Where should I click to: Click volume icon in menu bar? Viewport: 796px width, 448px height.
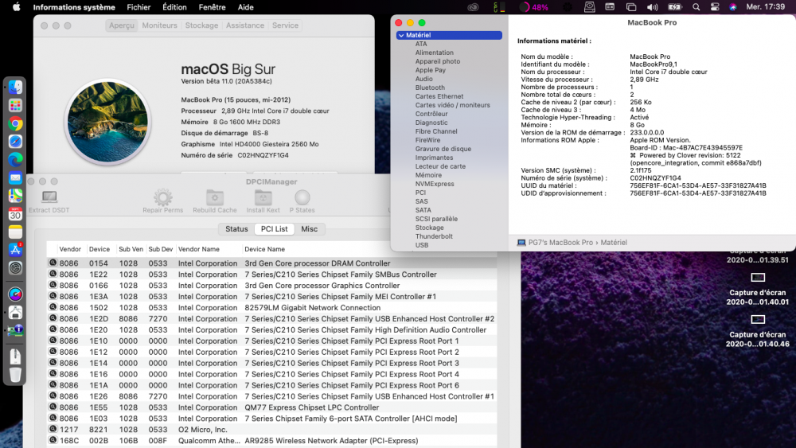tap(653, 7)
